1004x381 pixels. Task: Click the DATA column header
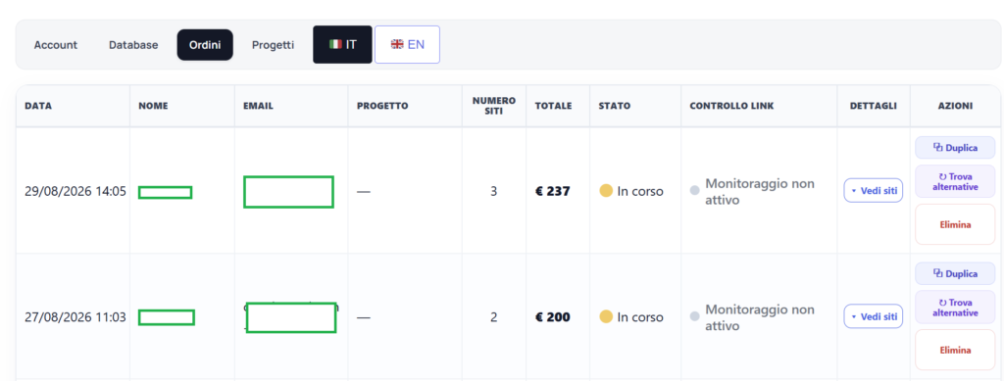[x=38, y=106]
